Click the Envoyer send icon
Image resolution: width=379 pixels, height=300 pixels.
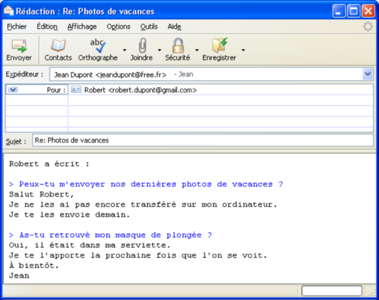[19, 46]
